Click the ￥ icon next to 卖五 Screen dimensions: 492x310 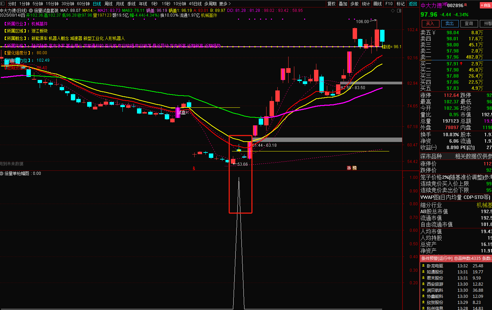click(434, 33)
